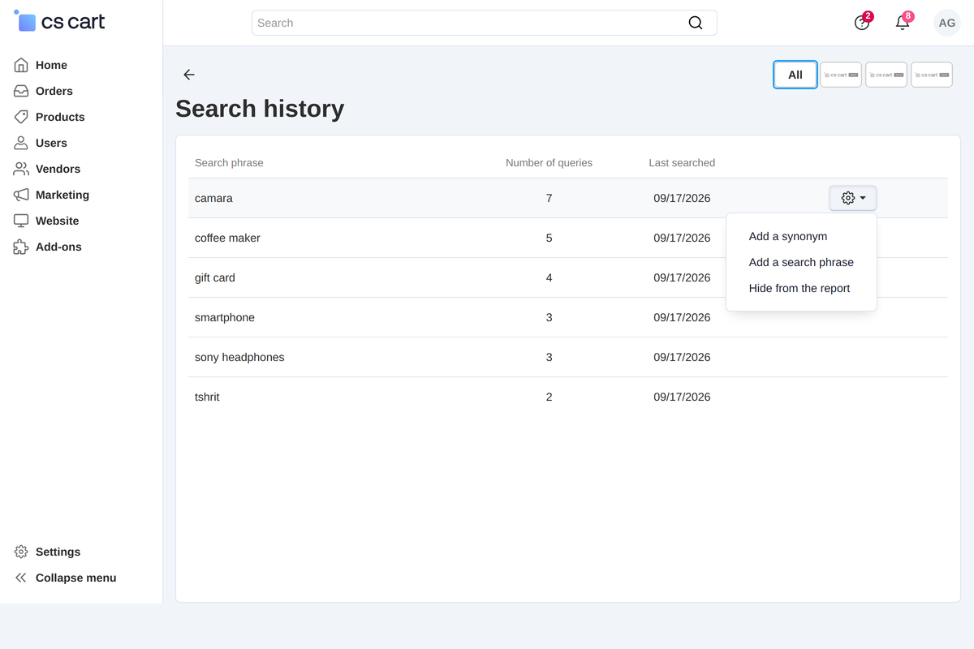Click the "Search history" page title
The height and width of the screenshot is (649, 974).
coord(260,109)
